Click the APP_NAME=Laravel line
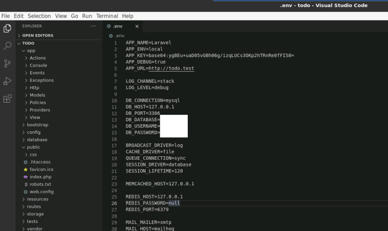 [x=148, y=43]
